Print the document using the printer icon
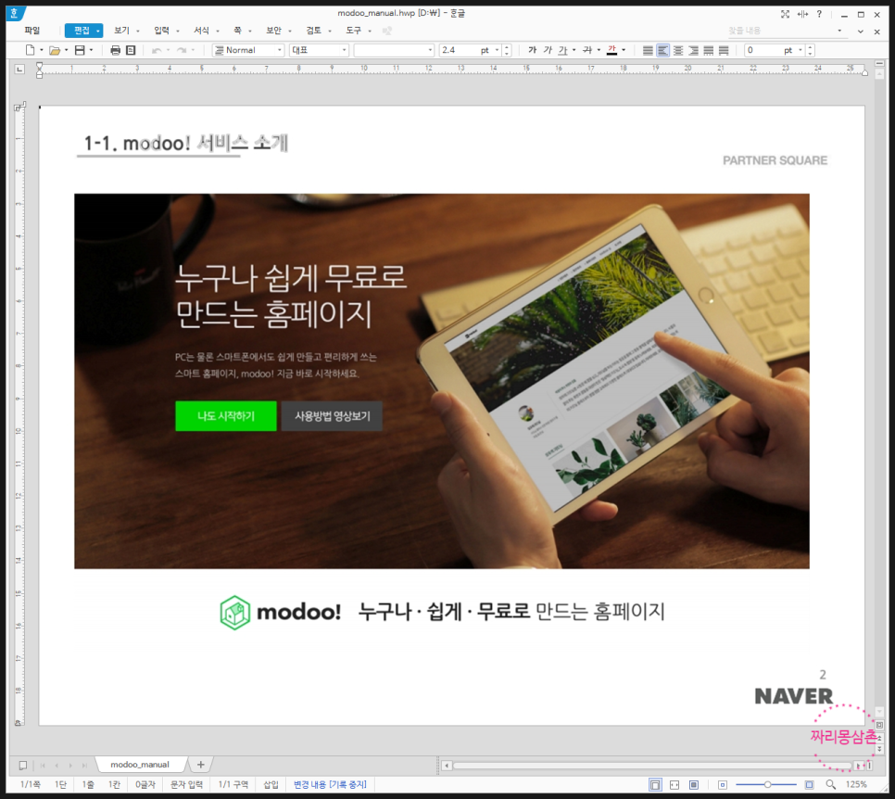The image size is (895, 799). pos(115,50)
